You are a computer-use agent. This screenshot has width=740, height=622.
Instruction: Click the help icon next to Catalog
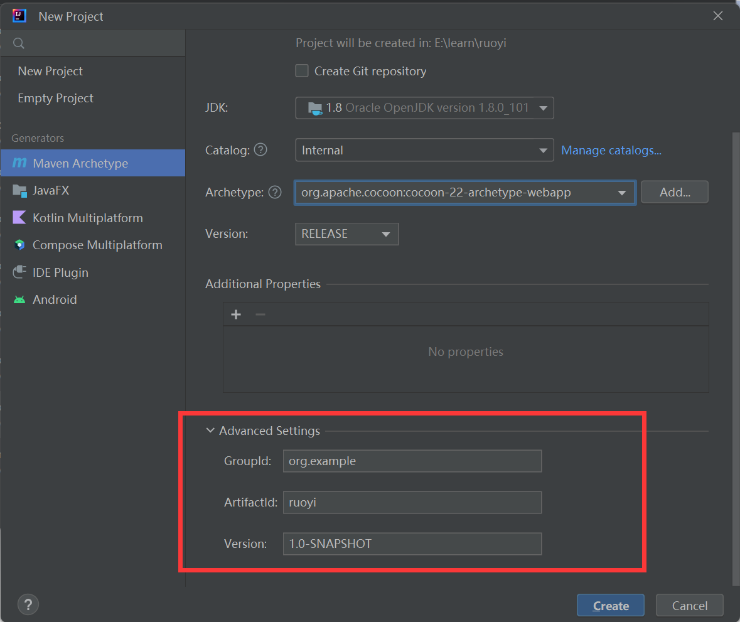(260, 150)
